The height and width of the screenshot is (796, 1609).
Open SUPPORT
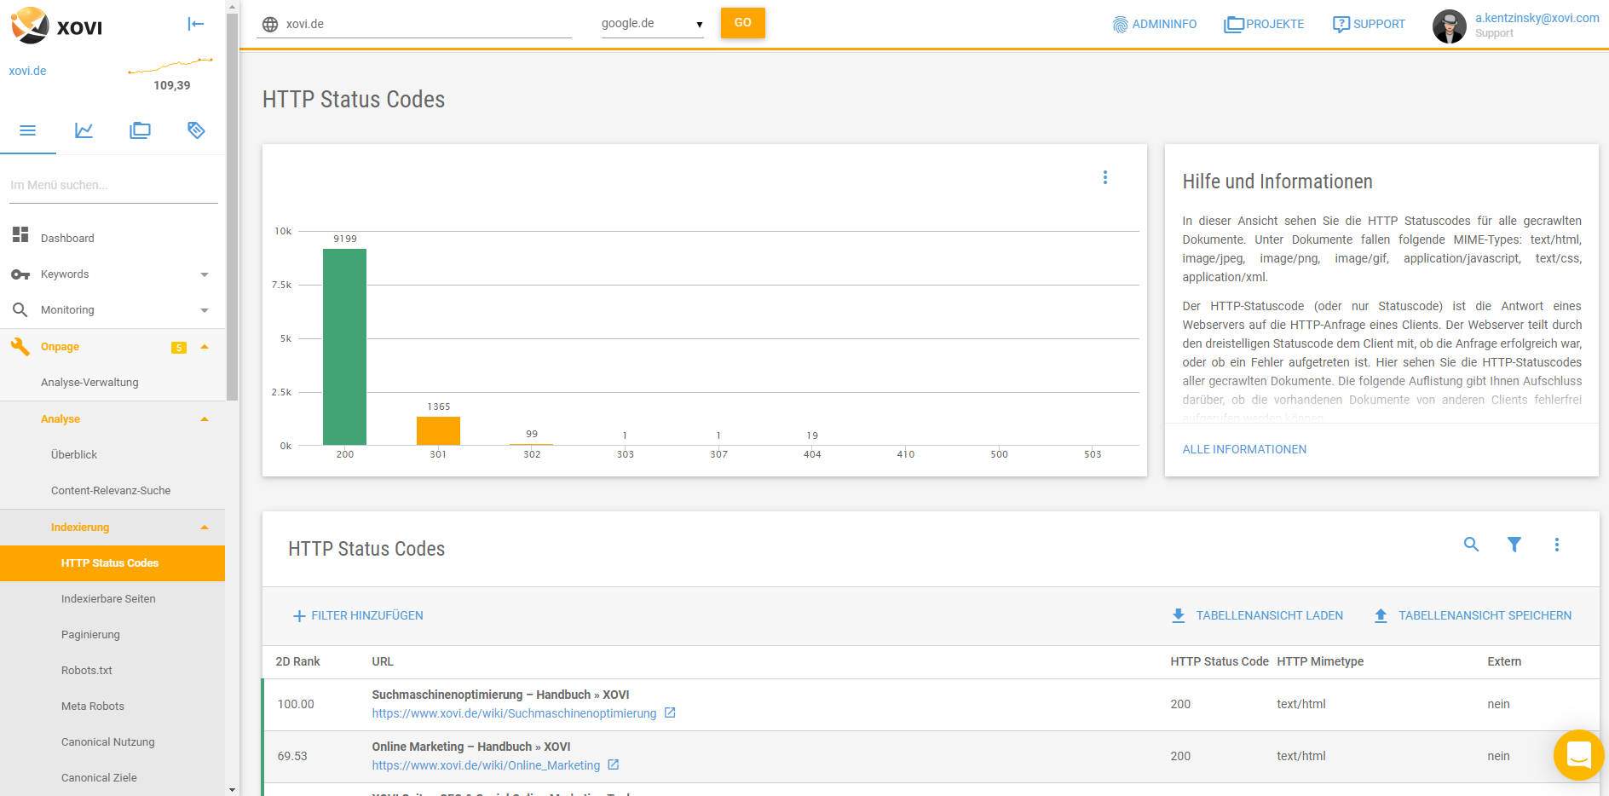(x=1369, y=24)
